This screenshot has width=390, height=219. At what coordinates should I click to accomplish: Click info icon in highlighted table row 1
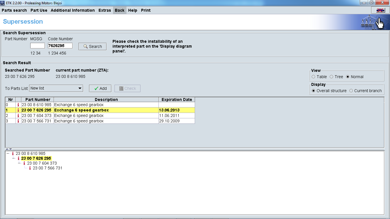(18, 110)
